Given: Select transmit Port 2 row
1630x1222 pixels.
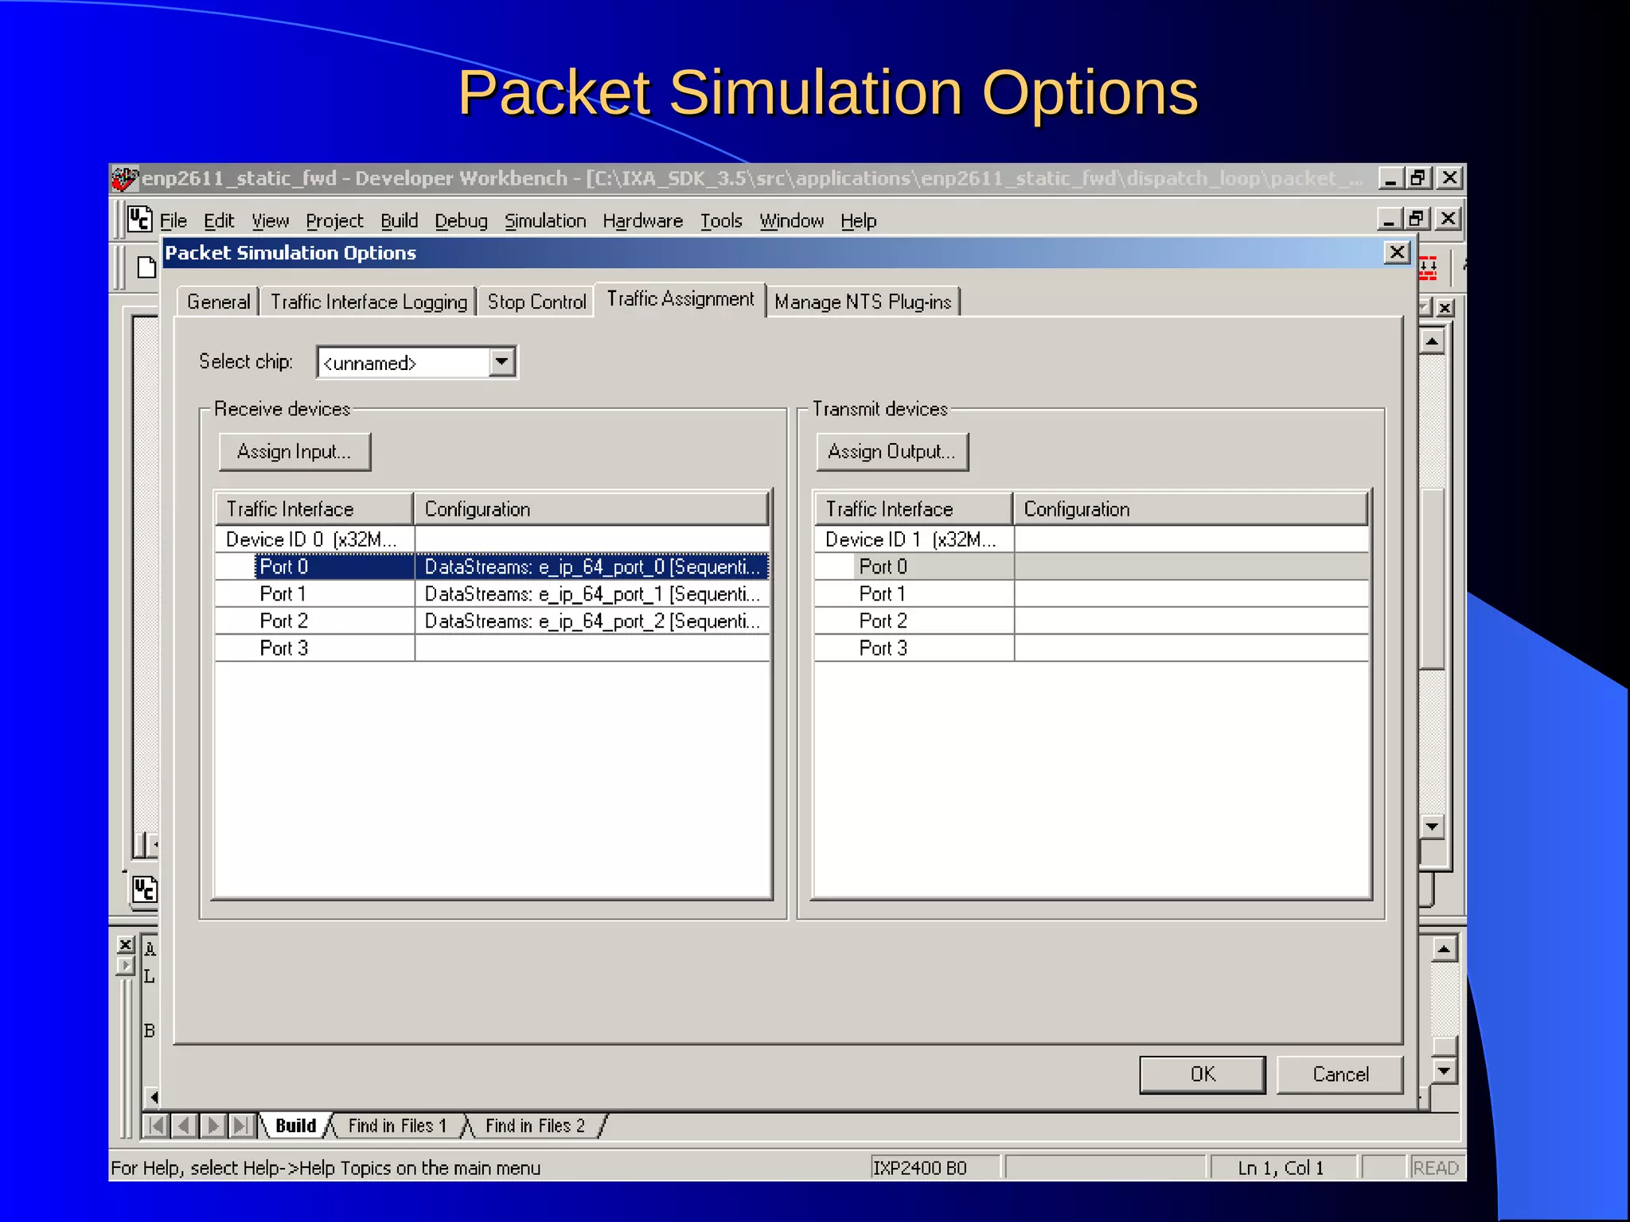Looking at the screenshot, I should pyautogui.click(x=1091, y=621).
